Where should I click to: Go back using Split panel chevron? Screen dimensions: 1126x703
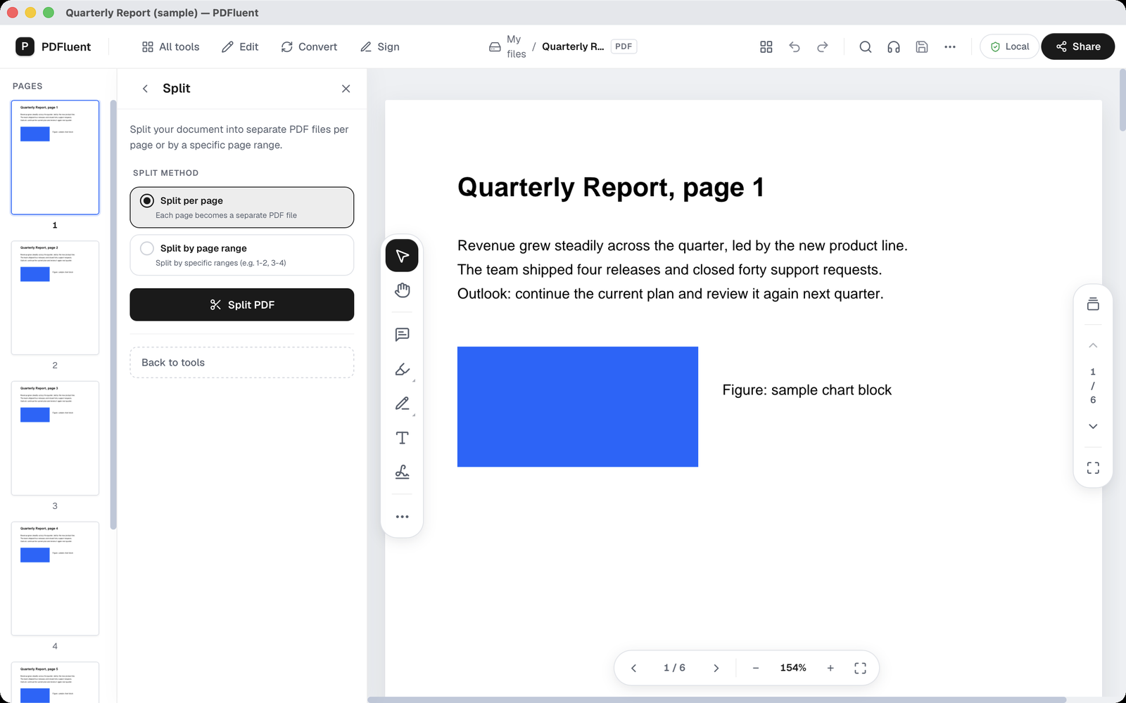tap(145, 89)
